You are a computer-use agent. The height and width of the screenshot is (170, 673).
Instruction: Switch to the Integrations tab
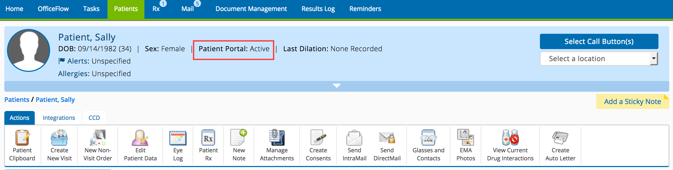[59, 118]
